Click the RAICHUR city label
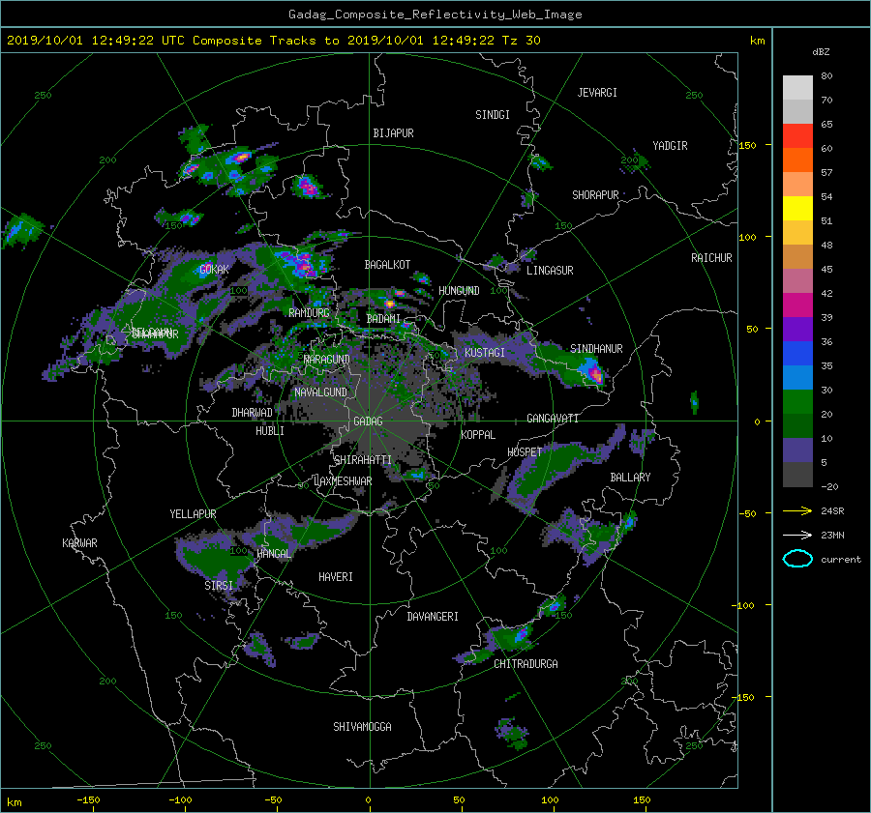 (x=711, y=258)
